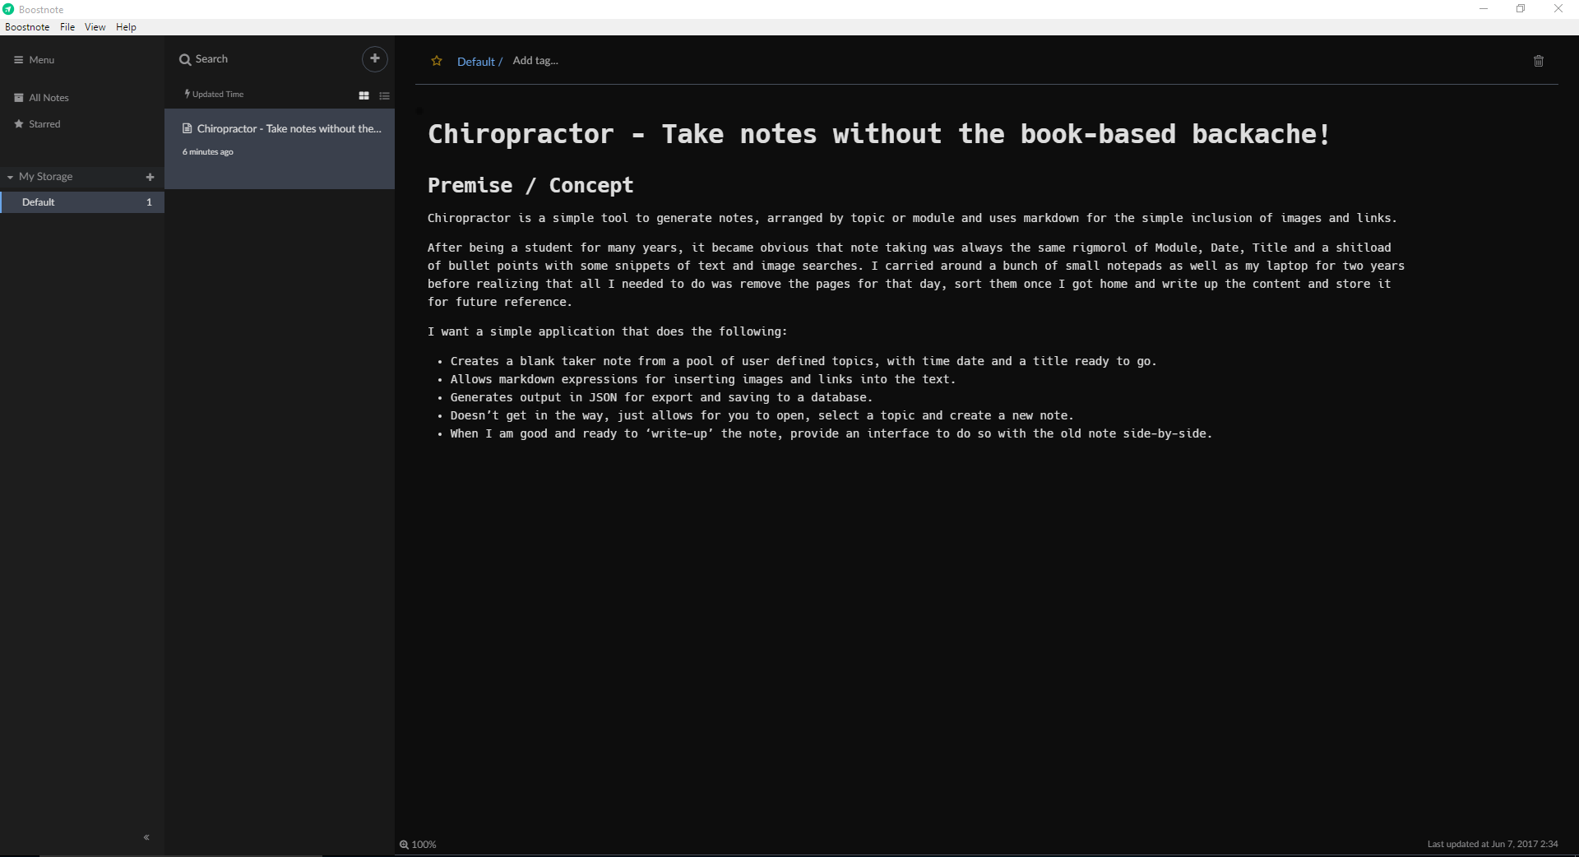The width and height of the screenshot is (1579, 857).
Task: Click the '6 minutes ago' text
Action: (x=208, y=152)
